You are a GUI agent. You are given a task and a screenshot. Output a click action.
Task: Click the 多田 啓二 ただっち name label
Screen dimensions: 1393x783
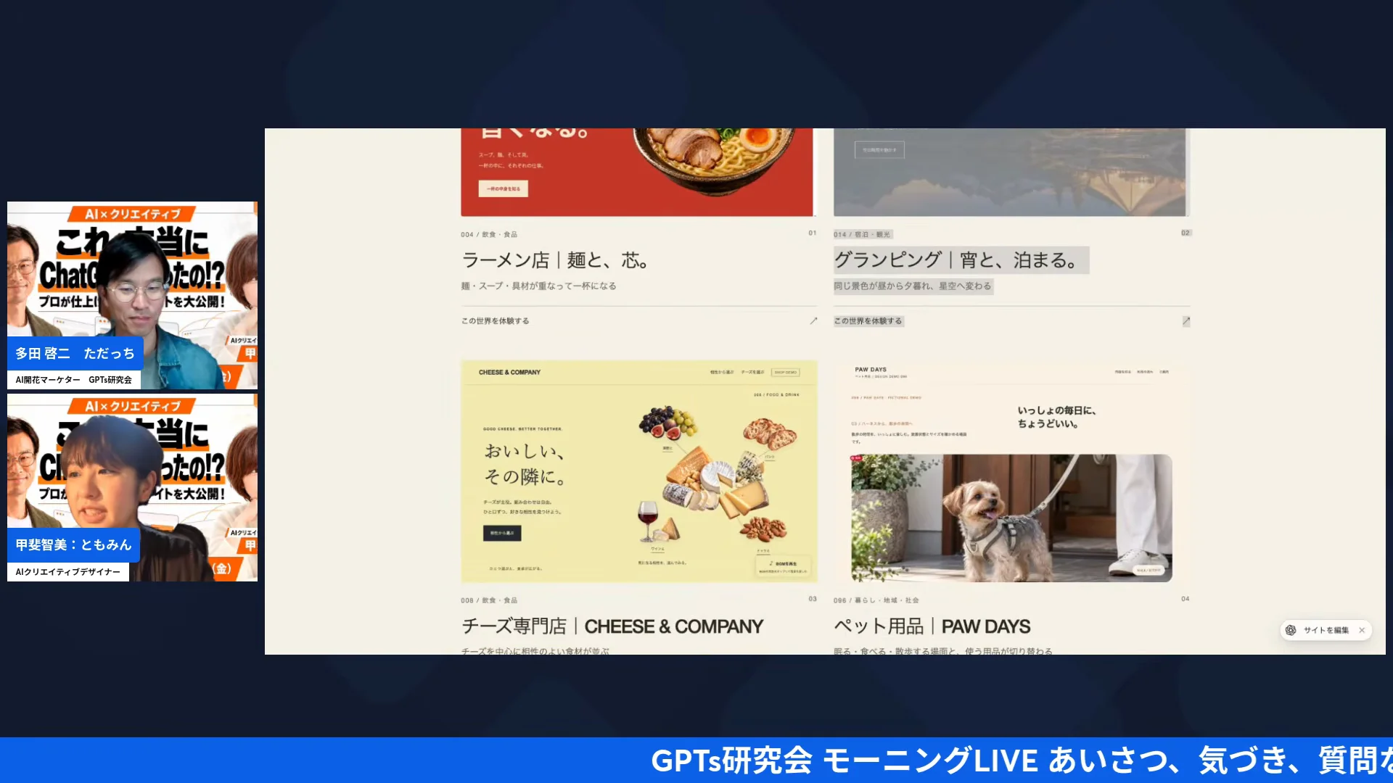[x=75, y=354]
